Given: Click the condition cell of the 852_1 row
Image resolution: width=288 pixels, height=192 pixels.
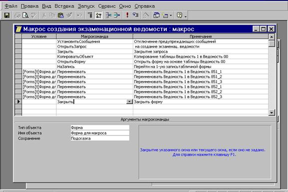Looking at the screenshot, I should coord(39,87).
